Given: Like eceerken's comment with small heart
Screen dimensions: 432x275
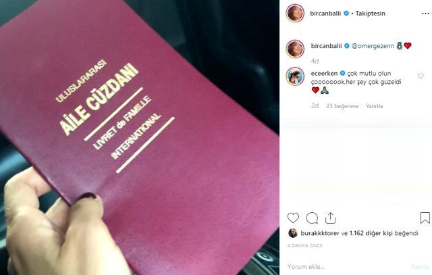Looking at the screenshot, I should tap(421, 76).
